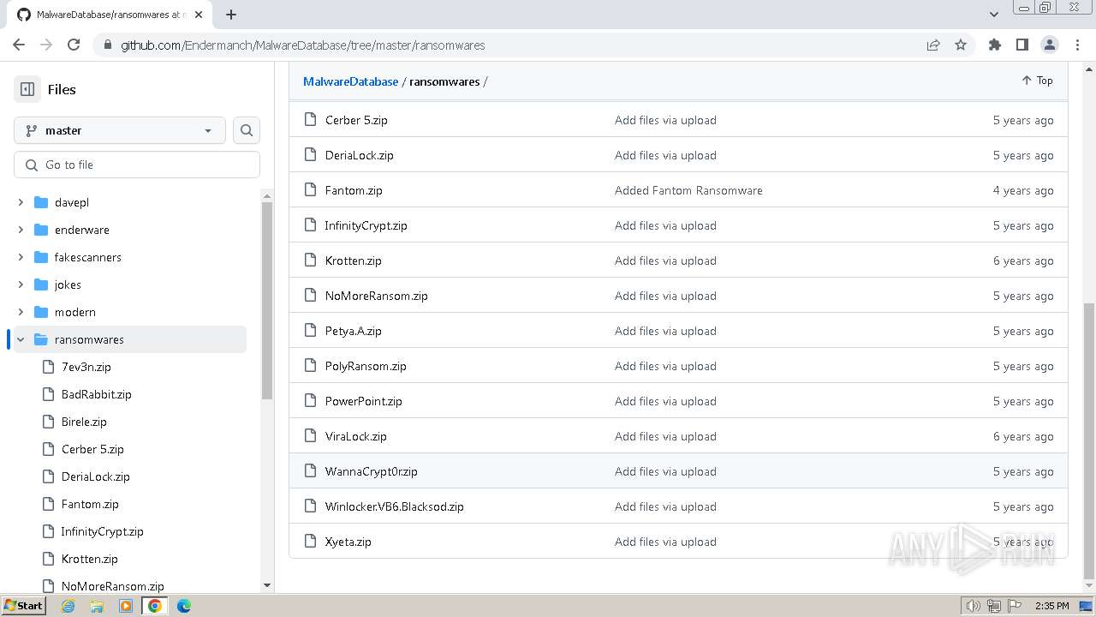Click file icon of InfinityCrypt.zip in sidebar
This screenshot has width=1096, height=617.
point(48,531)
